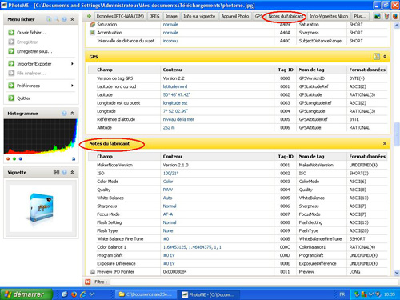Switch to the Données IPTC-NAA (IIM) tab
Viewport: 400px width, 300px height.
[120, 16]
